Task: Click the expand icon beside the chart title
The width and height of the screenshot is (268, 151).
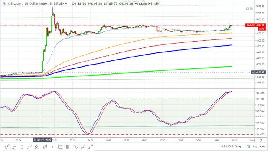Action: pyautogui.click(x=4, y=3)
